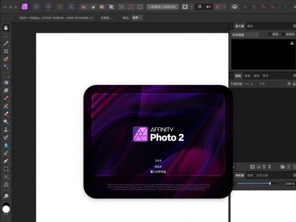Viewport: 296px width, 222px height.
Task: Switch to the 颜色 colour tab
Action: coord(250,26)
